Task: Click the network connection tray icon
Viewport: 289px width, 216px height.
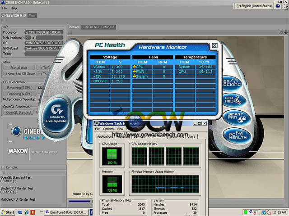Action: (x=264, y=212)
